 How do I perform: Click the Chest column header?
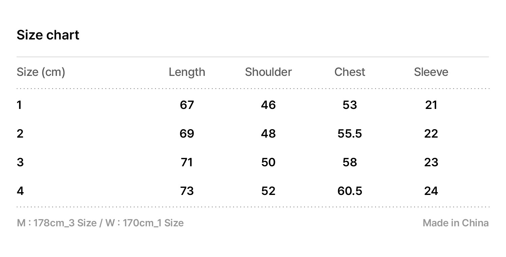tap(349, 72)
